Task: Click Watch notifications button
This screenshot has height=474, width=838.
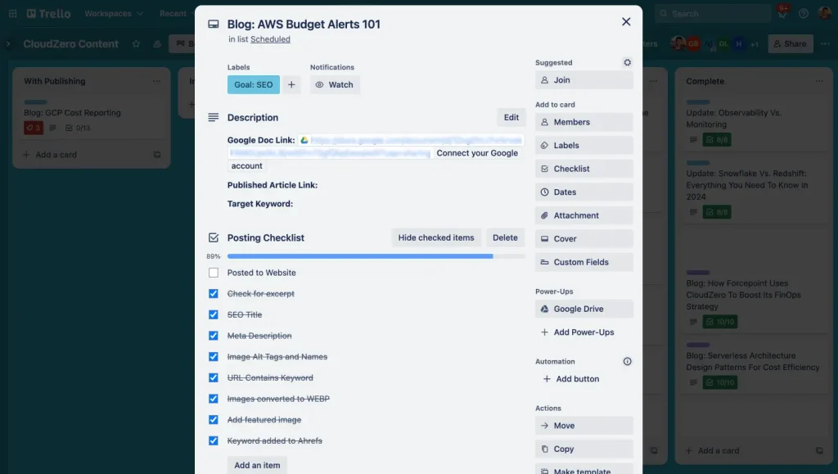Action: pos(335,84)
